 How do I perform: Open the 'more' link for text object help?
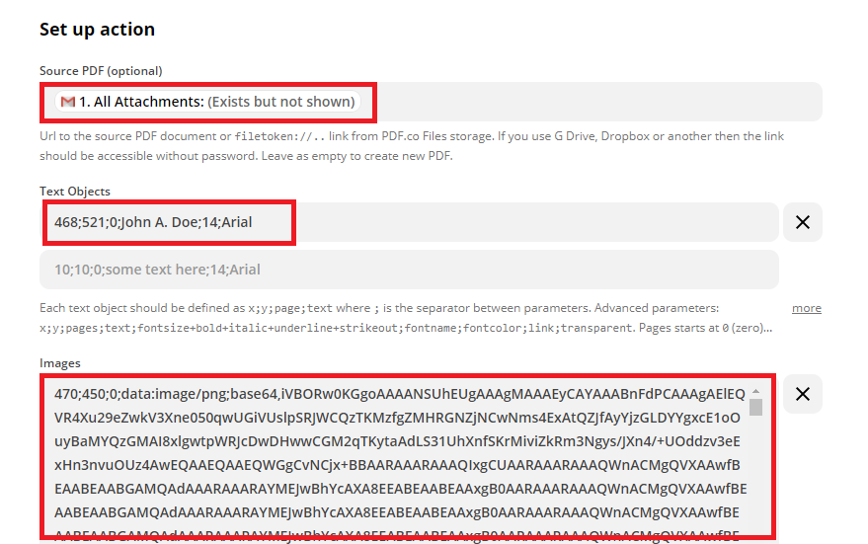(807, 308)
